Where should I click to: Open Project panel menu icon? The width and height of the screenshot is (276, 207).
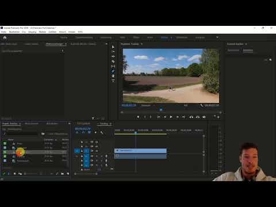(x=20, y=124)
